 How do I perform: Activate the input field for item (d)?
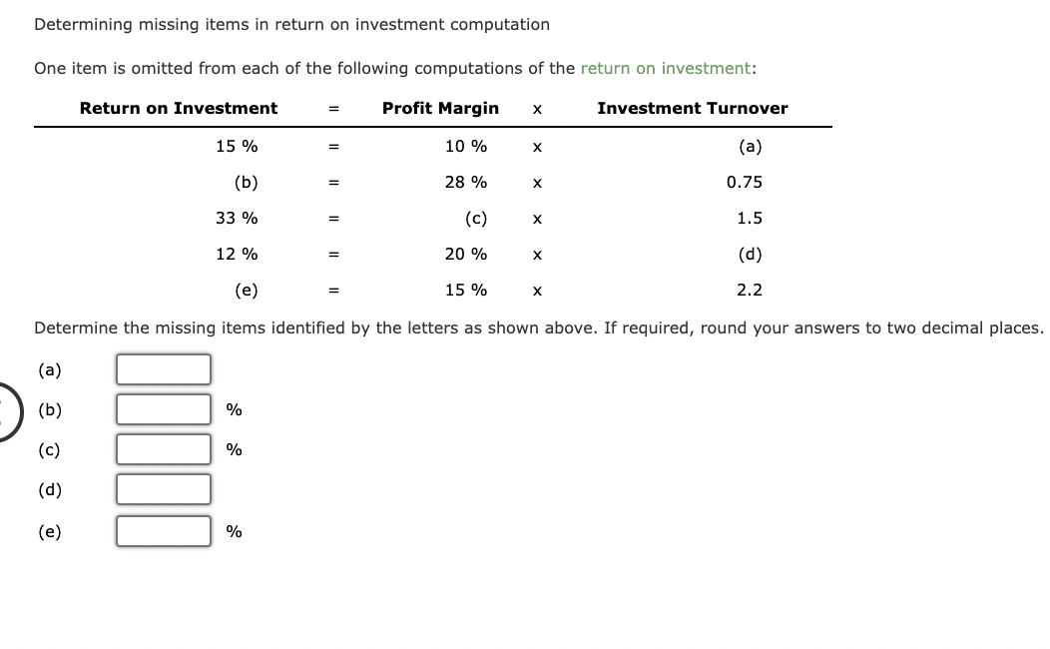[163, 489]
